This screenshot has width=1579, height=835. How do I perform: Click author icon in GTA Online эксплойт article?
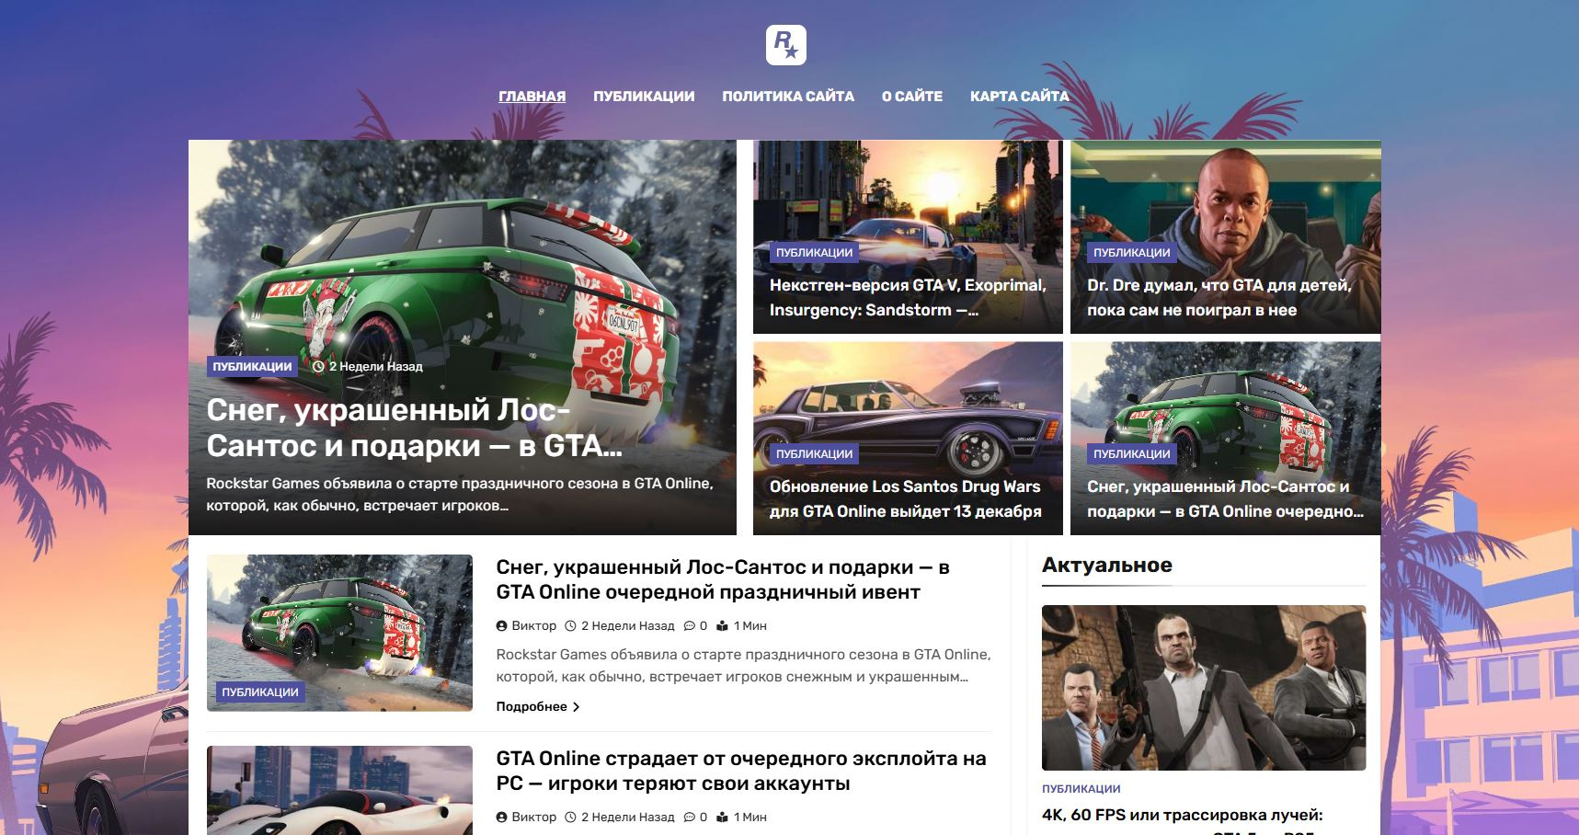502,818
